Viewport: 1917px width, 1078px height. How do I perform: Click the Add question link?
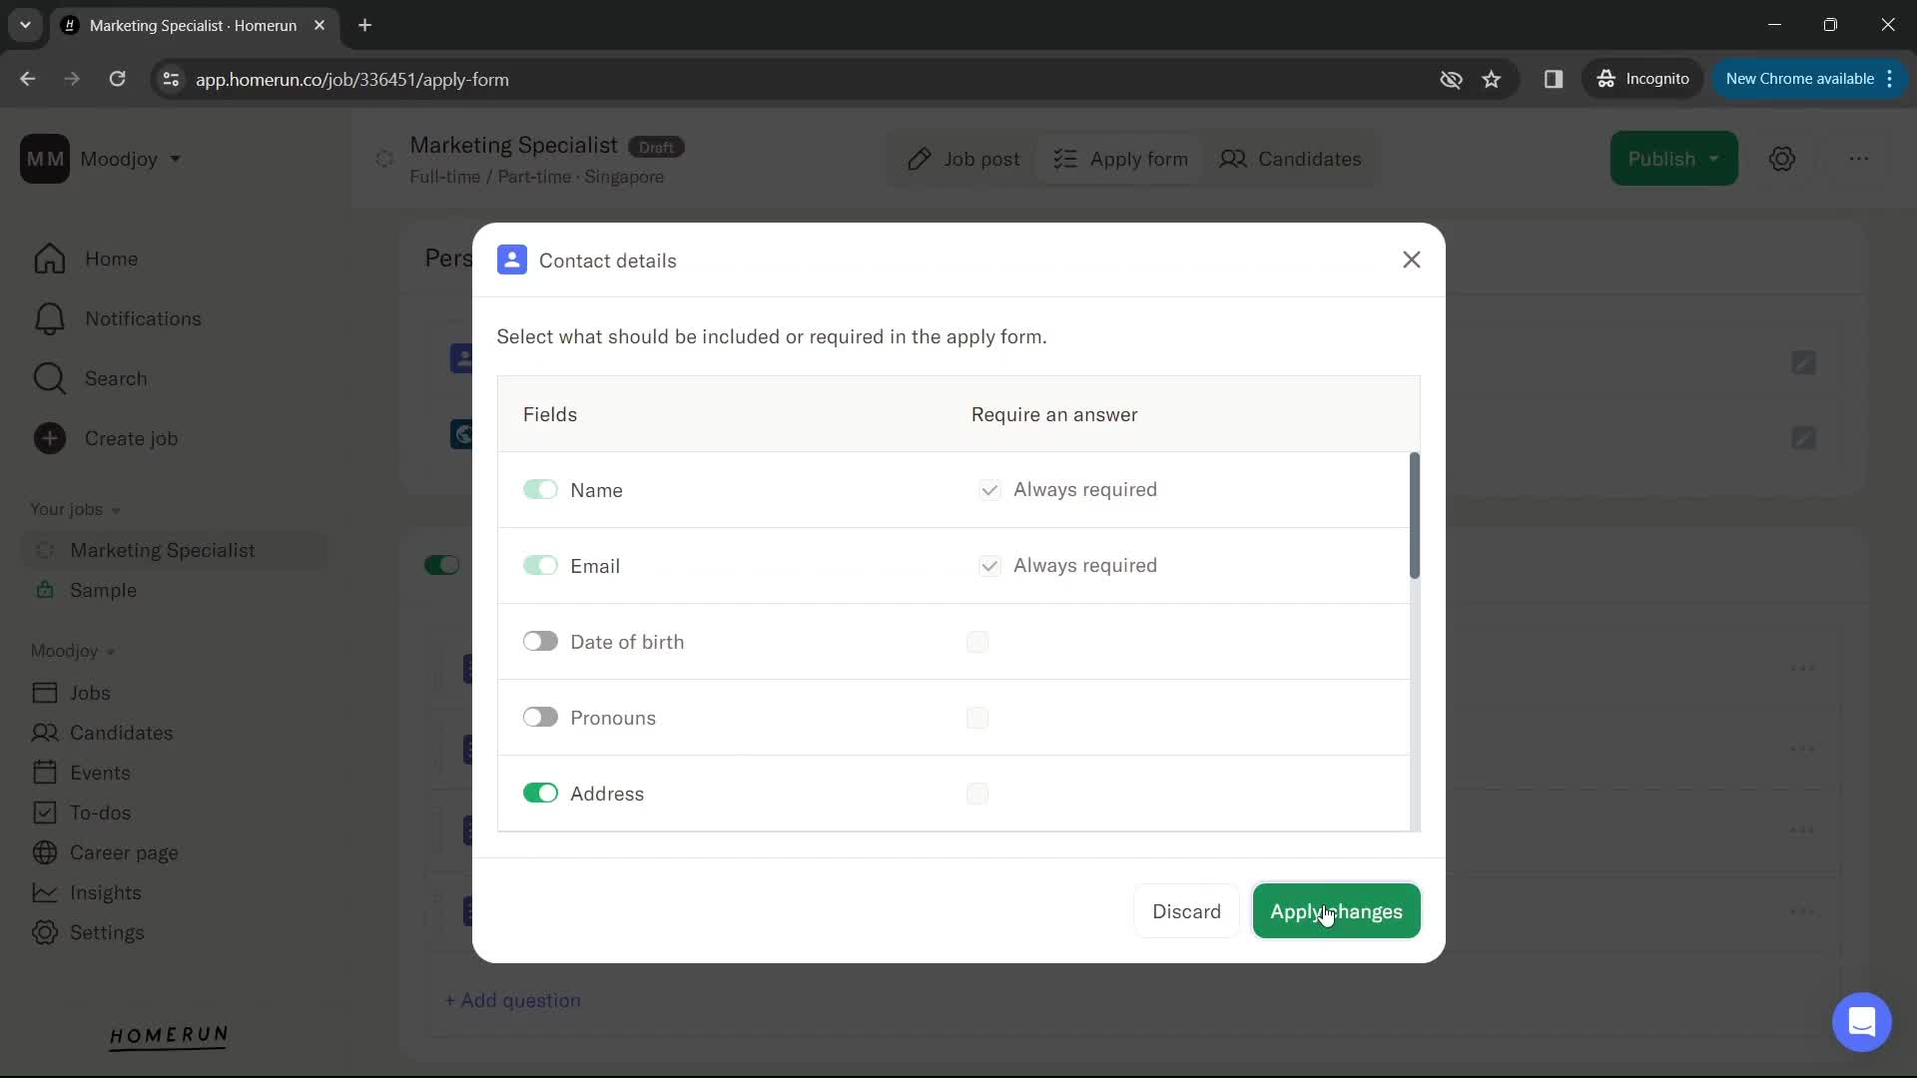click(515, 999)
